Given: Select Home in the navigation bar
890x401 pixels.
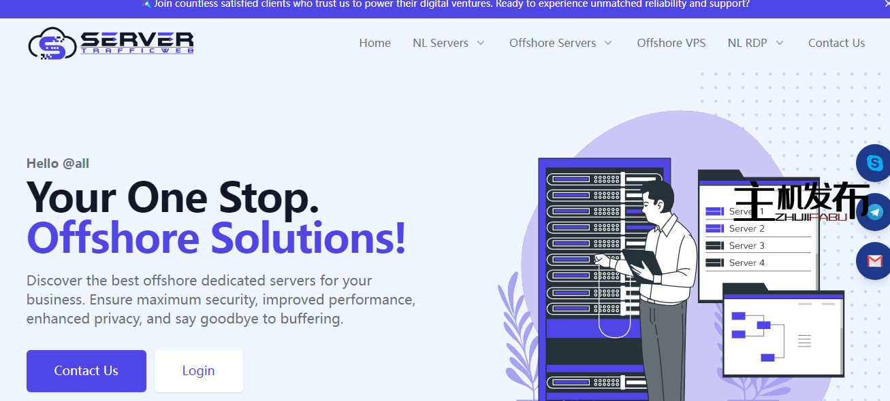Looking at the screenshot, I should [x=375, y=42].
